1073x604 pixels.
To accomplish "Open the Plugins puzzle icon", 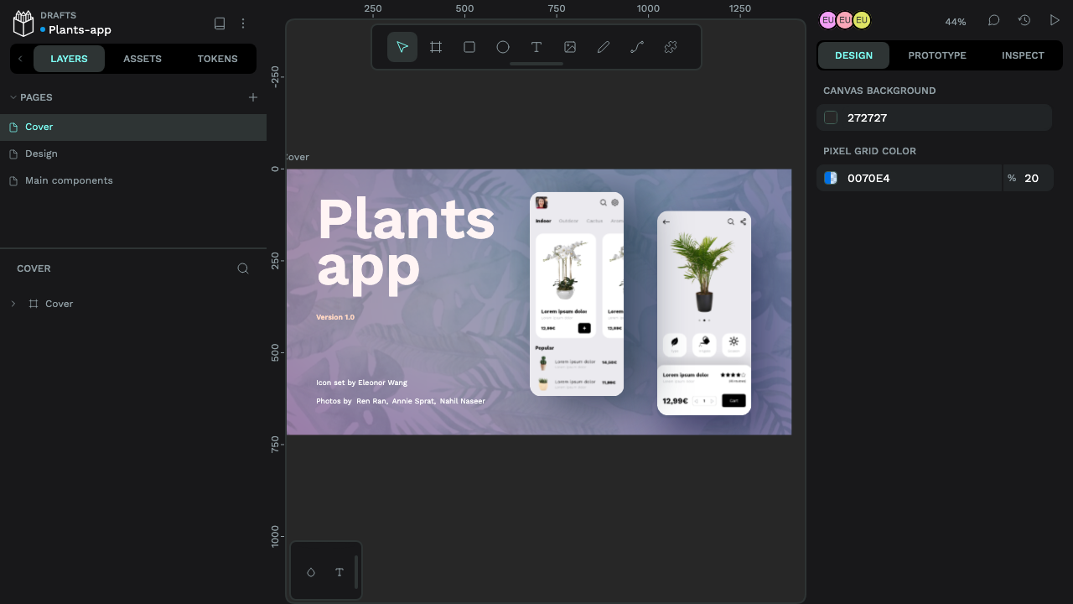I will click(x=671, y=47).
